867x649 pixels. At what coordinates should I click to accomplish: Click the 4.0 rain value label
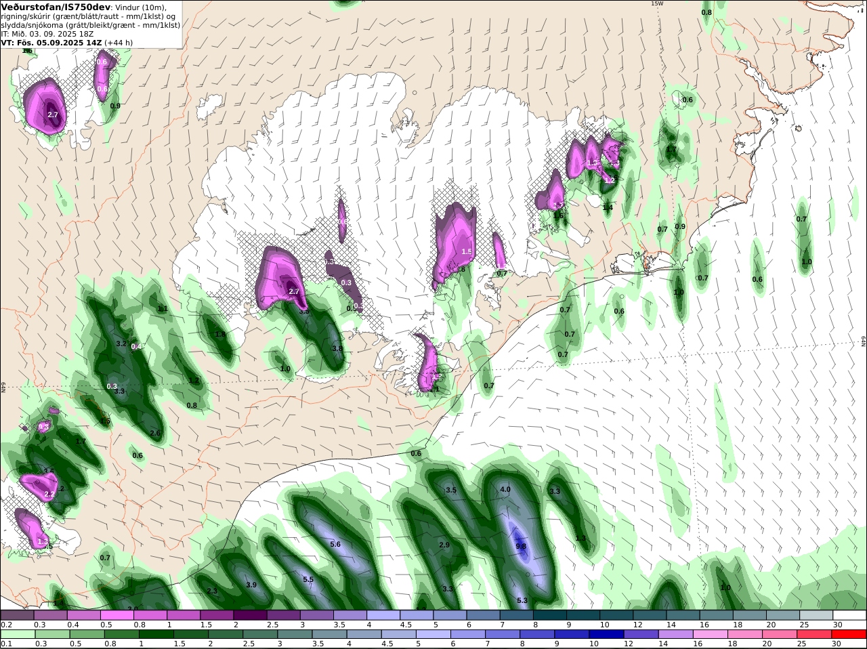(x=505, y=489)
